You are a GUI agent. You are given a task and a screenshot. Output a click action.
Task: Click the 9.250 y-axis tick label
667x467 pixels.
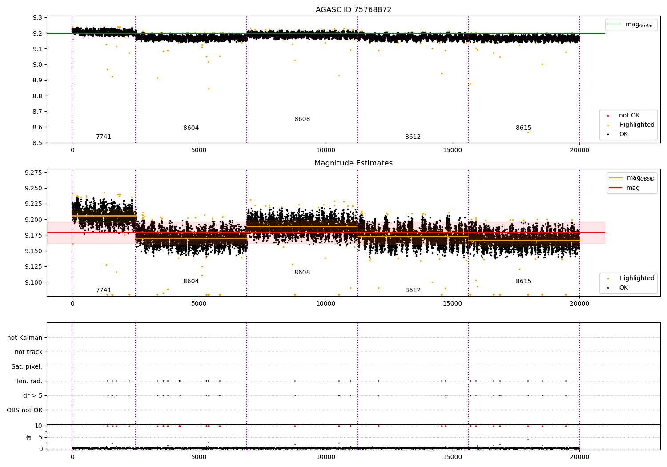coord(34,188)
